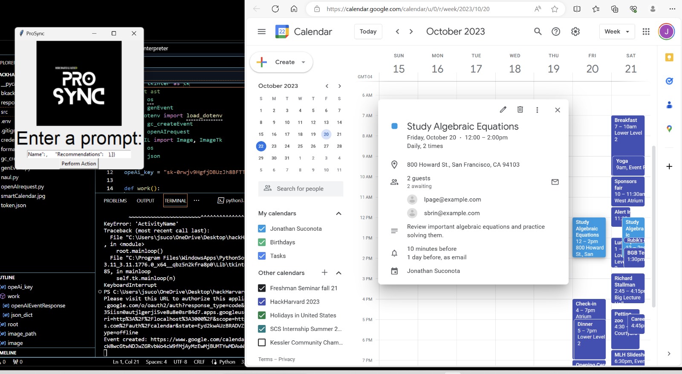Search the calendar with magnifier icon

(x=538, y=32)
